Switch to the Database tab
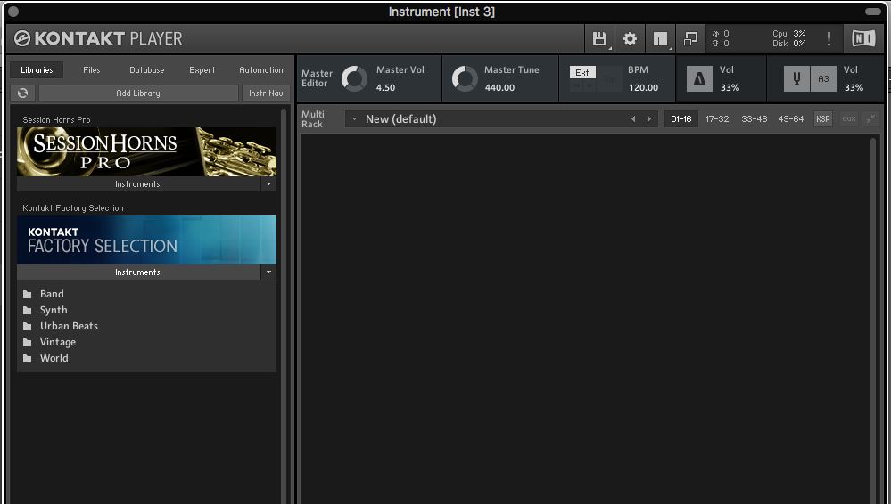The width and height of the screenshot is (891, 504). point(147,69)
